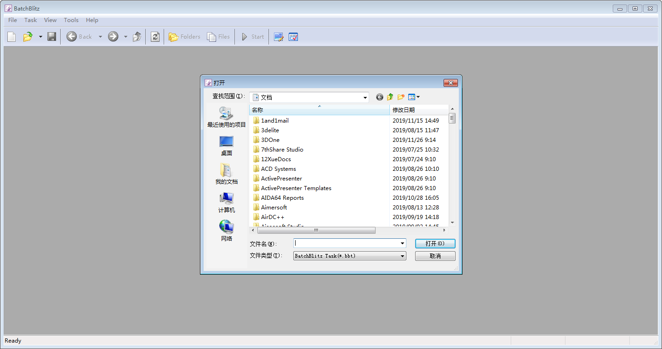Select the 12XueDocs folder
The image size is (662, 349).
[276, 159]
